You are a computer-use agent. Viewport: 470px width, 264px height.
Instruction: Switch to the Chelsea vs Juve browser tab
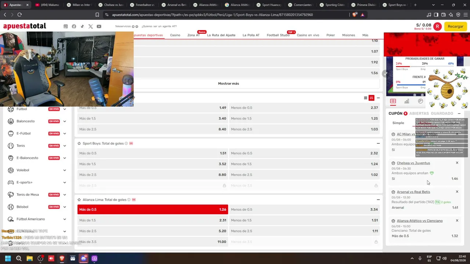[x=112, y=5]
